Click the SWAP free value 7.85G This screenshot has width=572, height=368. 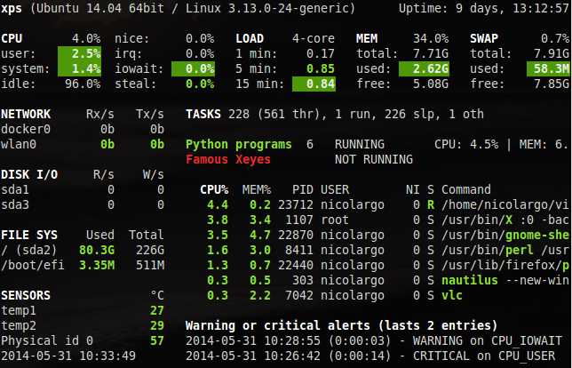(x=552, y=84)
